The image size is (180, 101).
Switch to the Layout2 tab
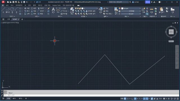21,98
